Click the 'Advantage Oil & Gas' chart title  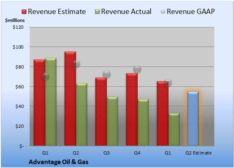click(58, 162)
